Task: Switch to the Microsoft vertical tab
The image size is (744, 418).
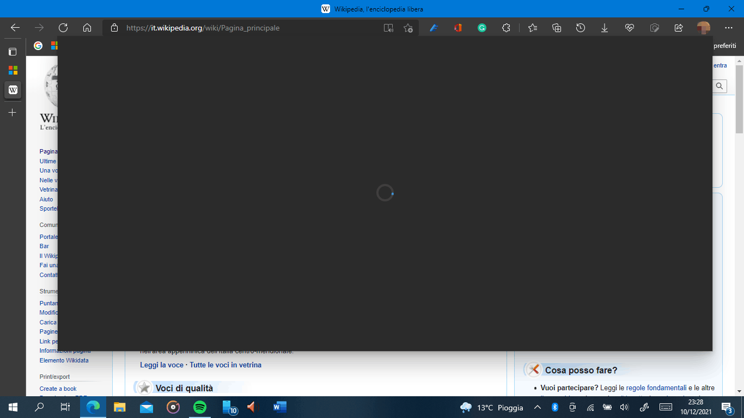Action: [13, 70]
